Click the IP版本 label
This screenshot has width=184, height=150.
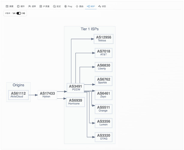tap(7, 13)
